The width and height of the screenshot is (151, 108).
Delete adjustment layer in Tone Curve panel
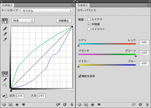(x=72, y=105)
